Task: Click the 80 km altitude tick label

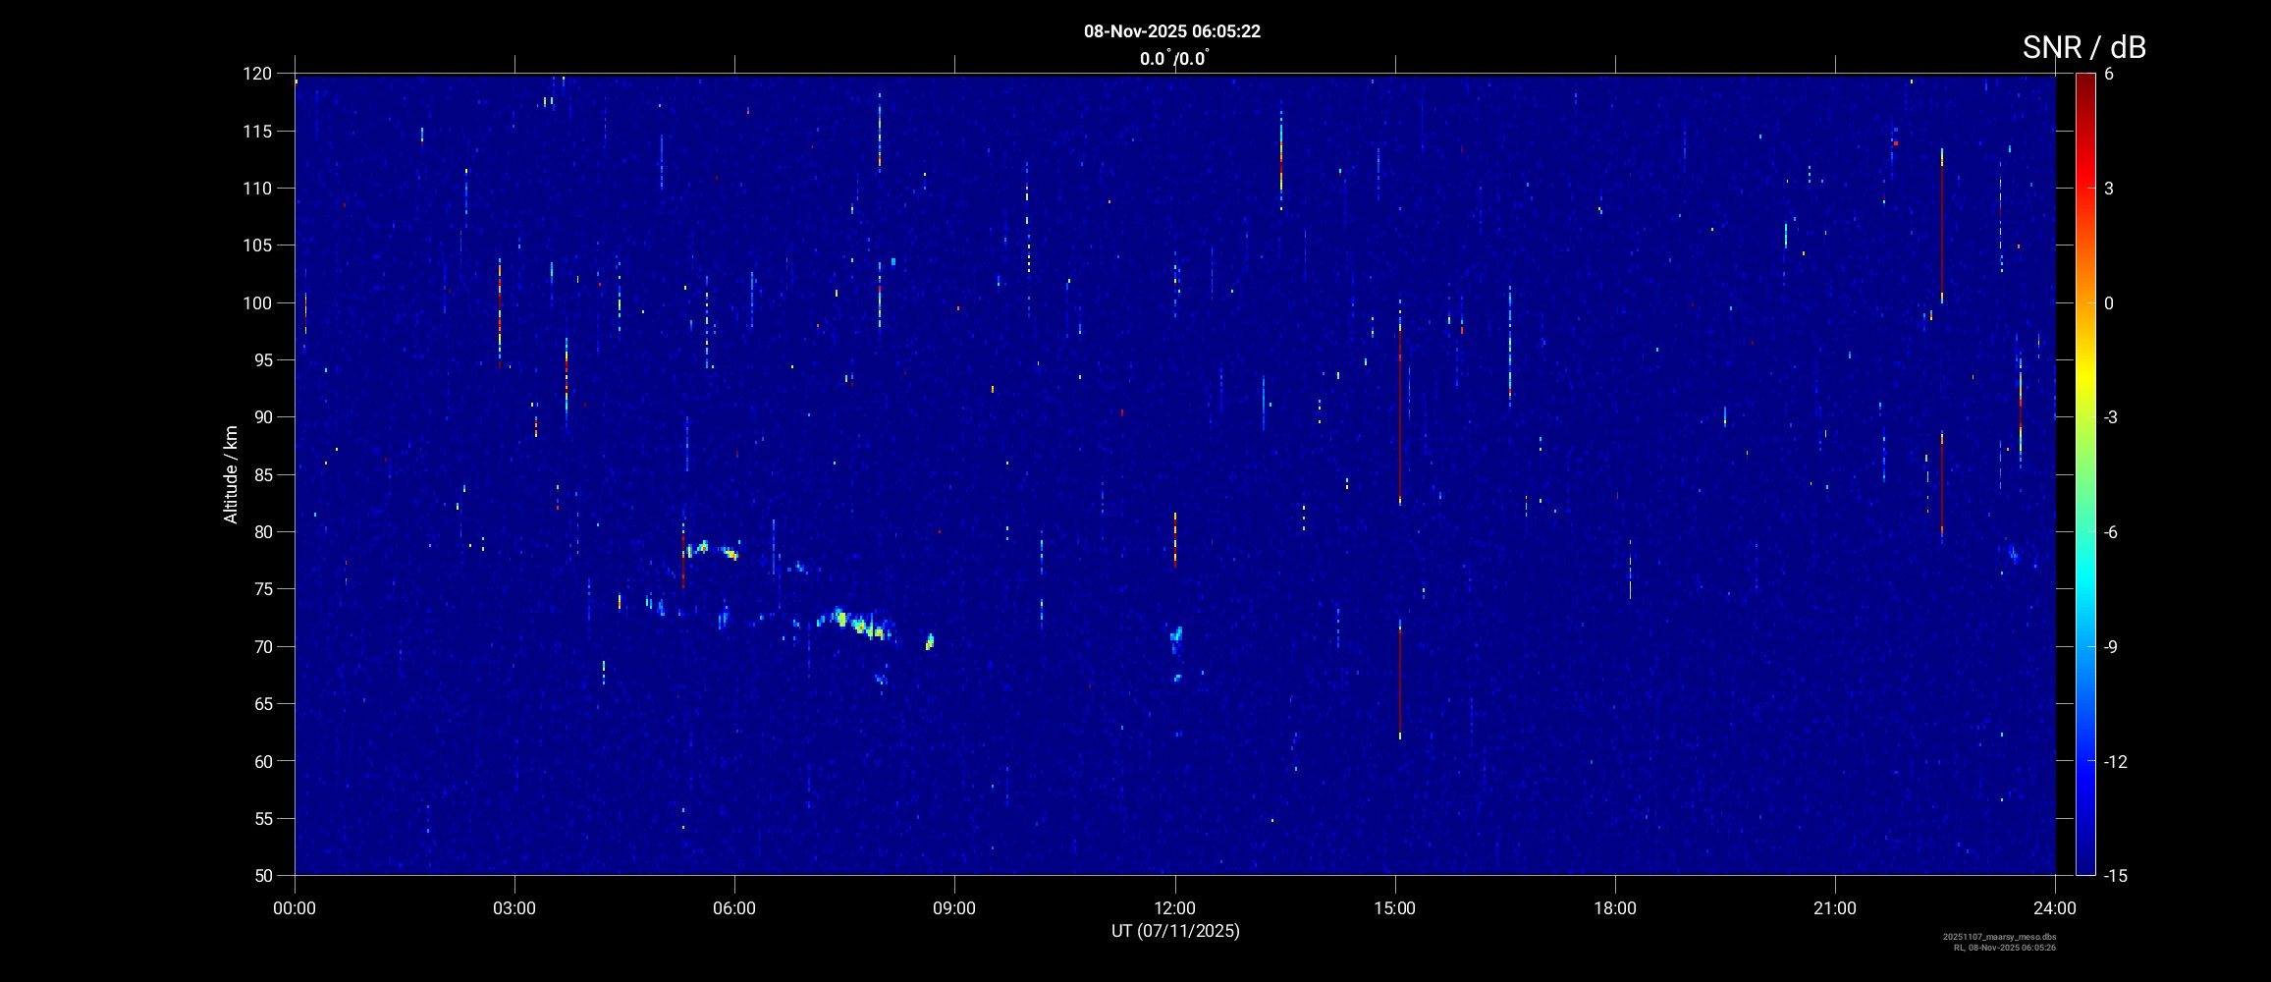Action: 261,532
